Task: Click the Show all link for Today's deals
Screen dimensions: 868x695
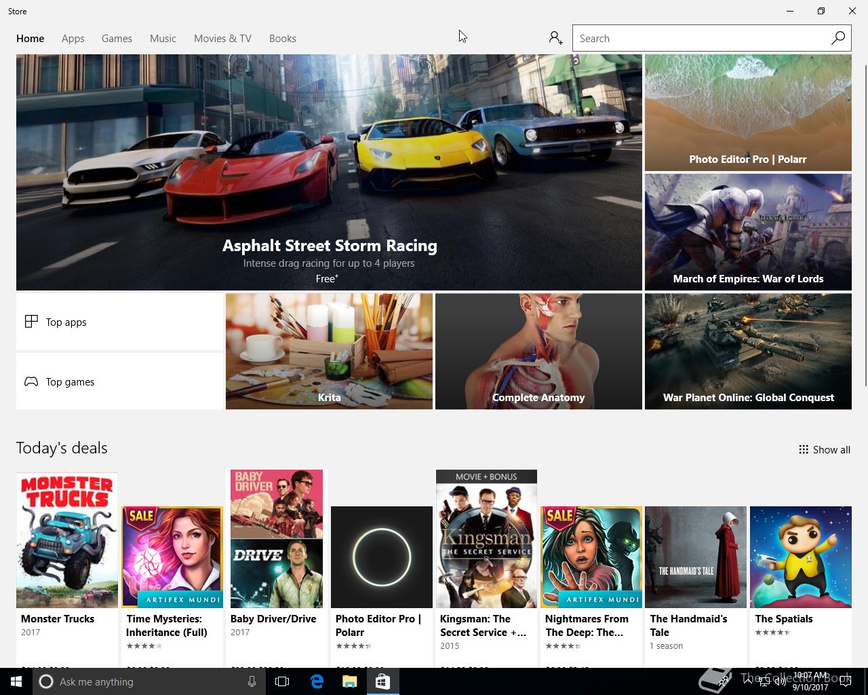Action: [x=825, y=449]
